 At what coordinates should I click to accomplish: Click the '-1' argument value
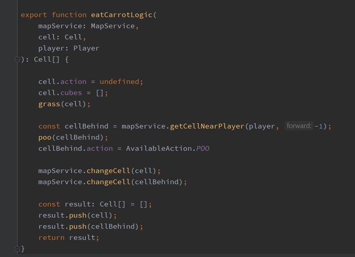319,126
